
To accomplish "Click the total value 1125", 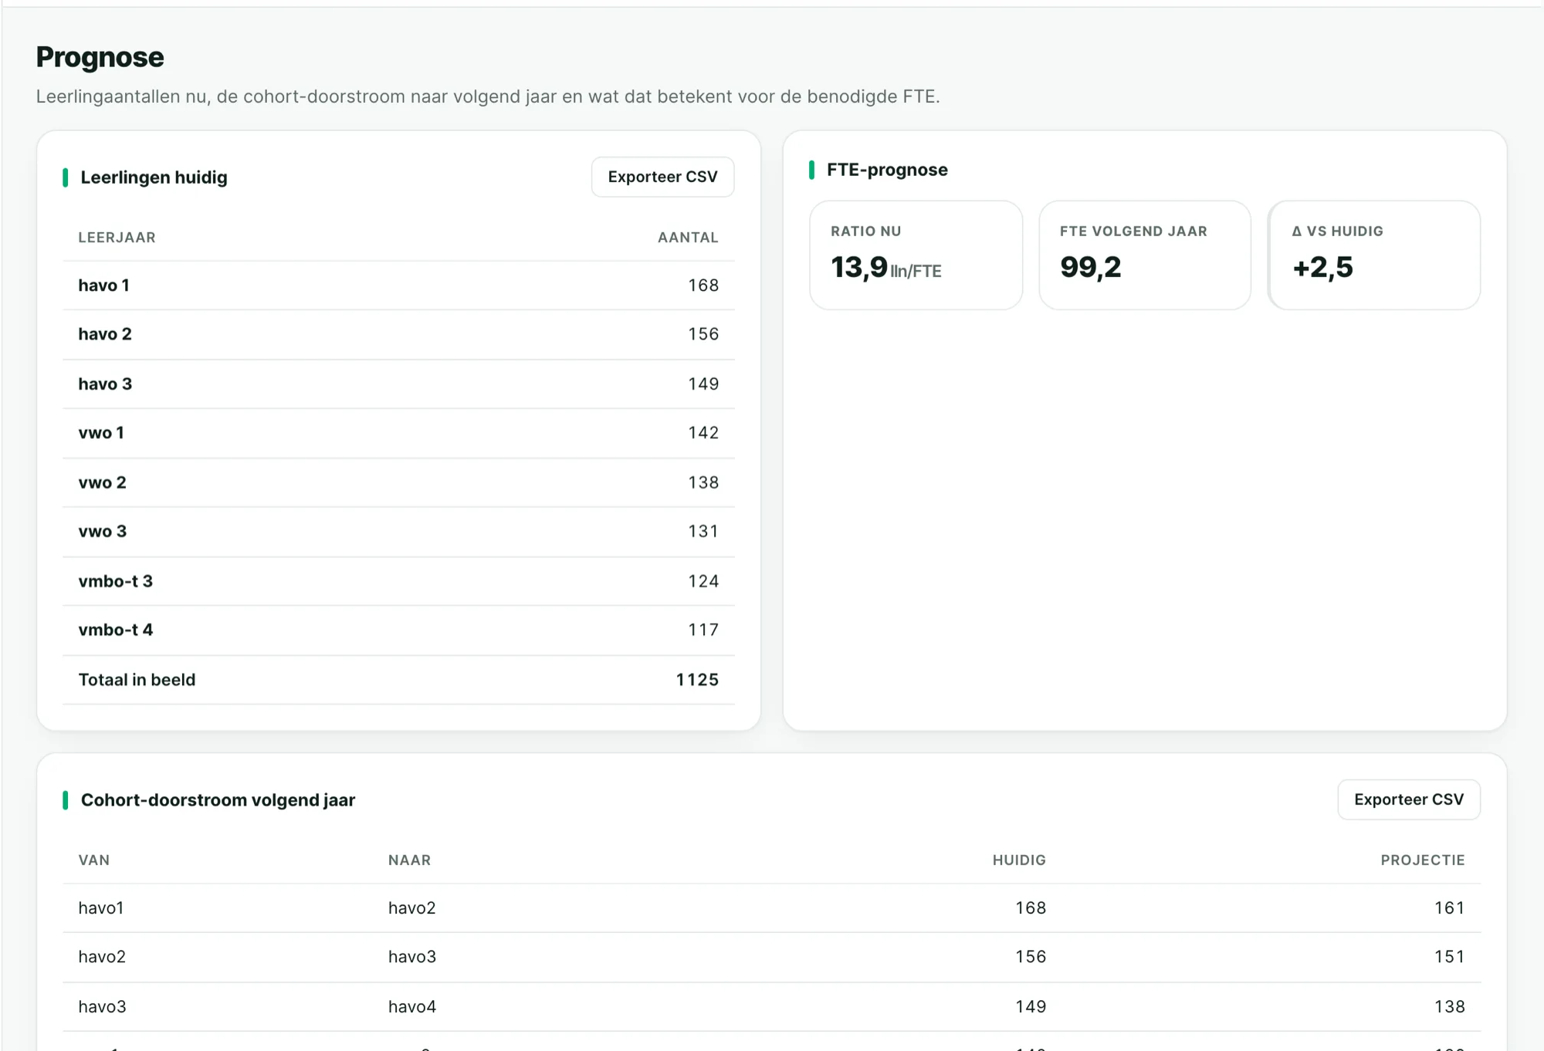I will tap(697, 680).
